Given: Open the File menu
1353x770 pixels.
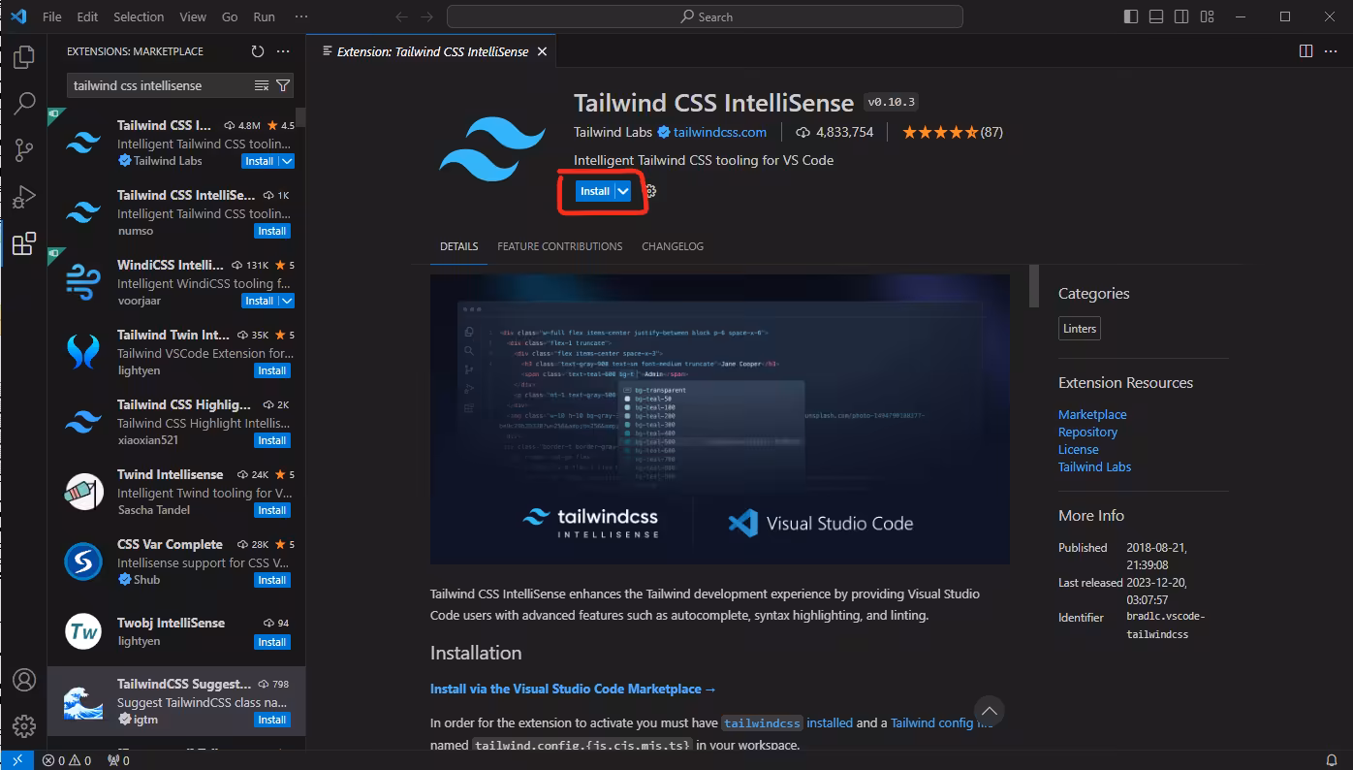Looking at the screenshot, I should pos(52,16).
